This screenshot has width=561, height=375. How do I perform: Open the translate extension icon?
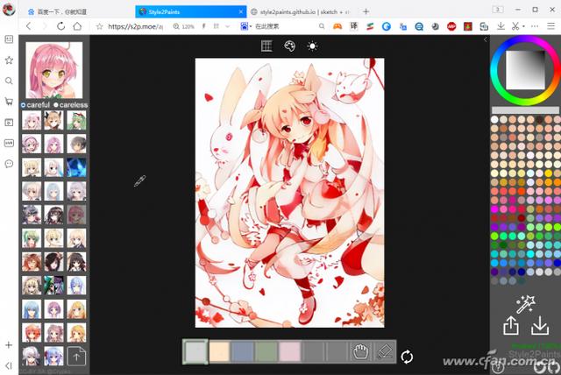353,26
